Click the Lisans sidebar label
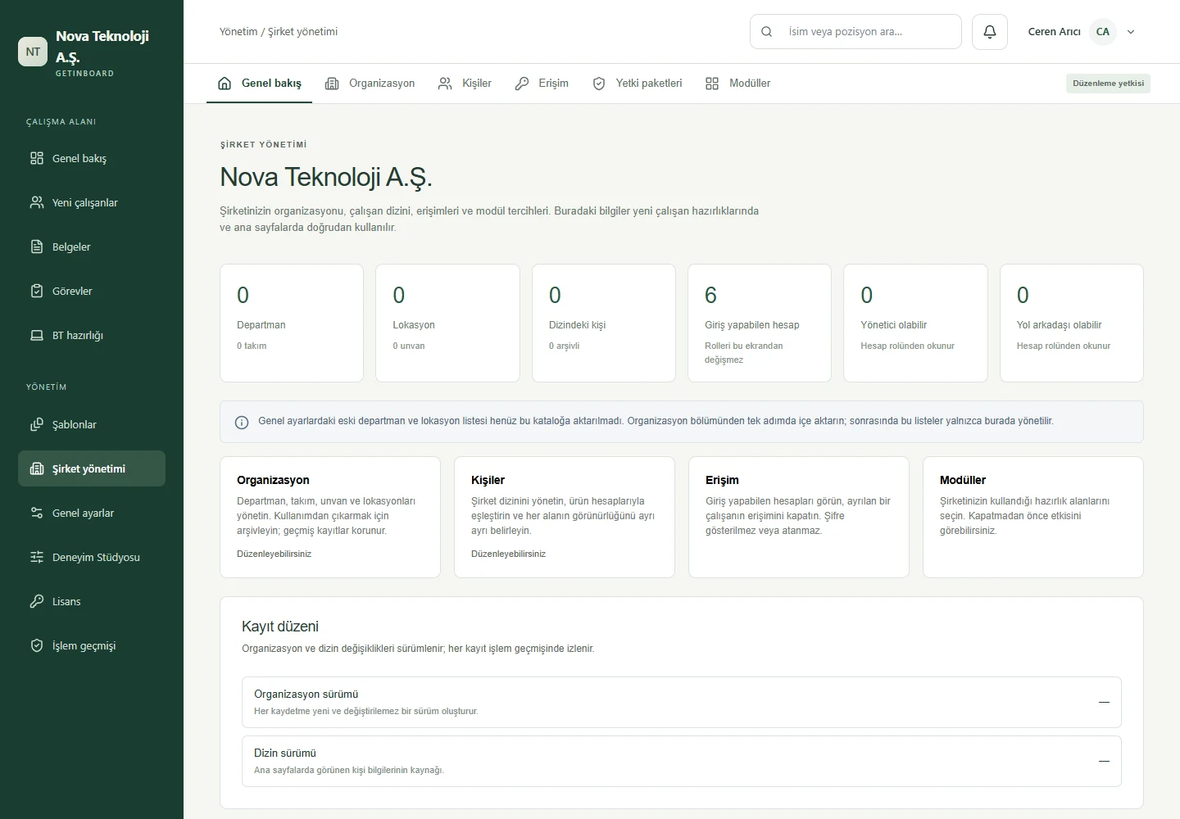The image size is (1180, 819). (66, 601)
